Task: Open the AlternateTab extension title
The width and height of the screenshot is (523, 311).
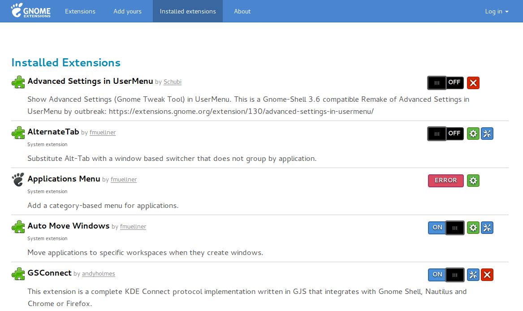Action: (53, 132)
